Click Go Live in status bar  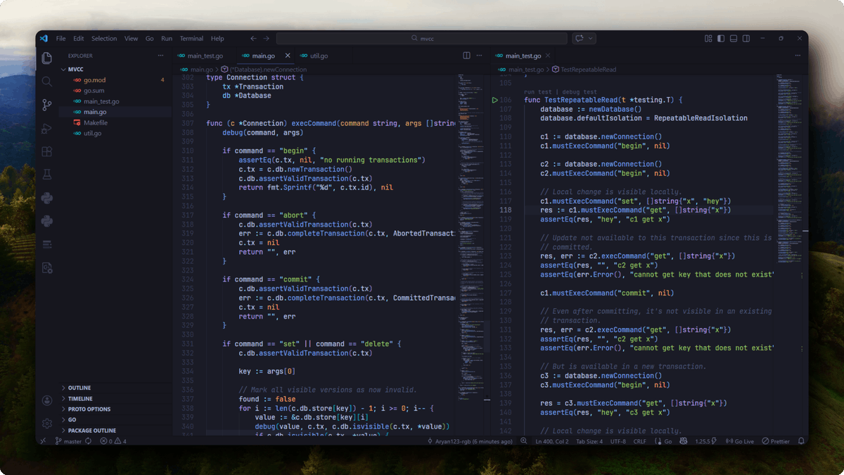(x=739, y=441)
